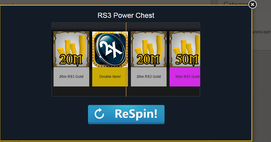Click the orange vertical winner marker line

coord(126,59)
